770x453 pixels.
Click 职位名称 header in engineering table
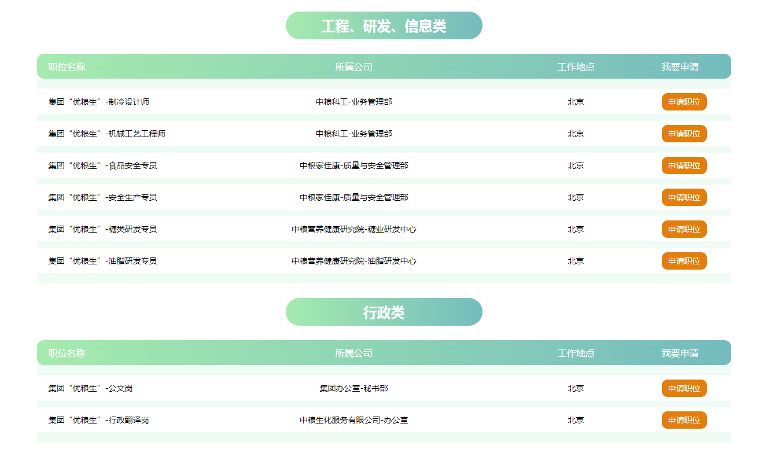click(x=67, y=67)
